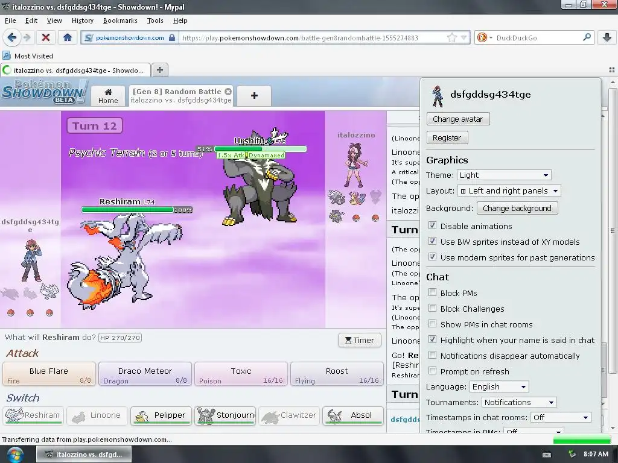Open a new Showdown room with plus tab
Image resolution: width=618 pixels, height=463 pixels.
[x=254, y=96]
